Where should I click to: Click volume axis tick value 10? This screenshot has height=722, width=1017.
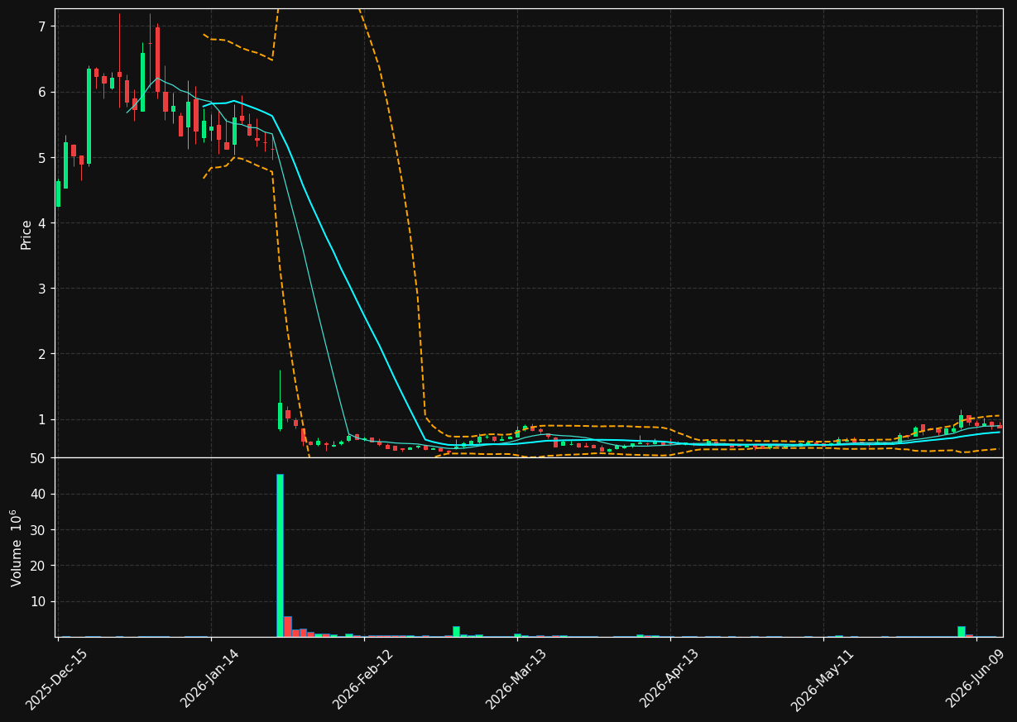[x=37, y=601]
